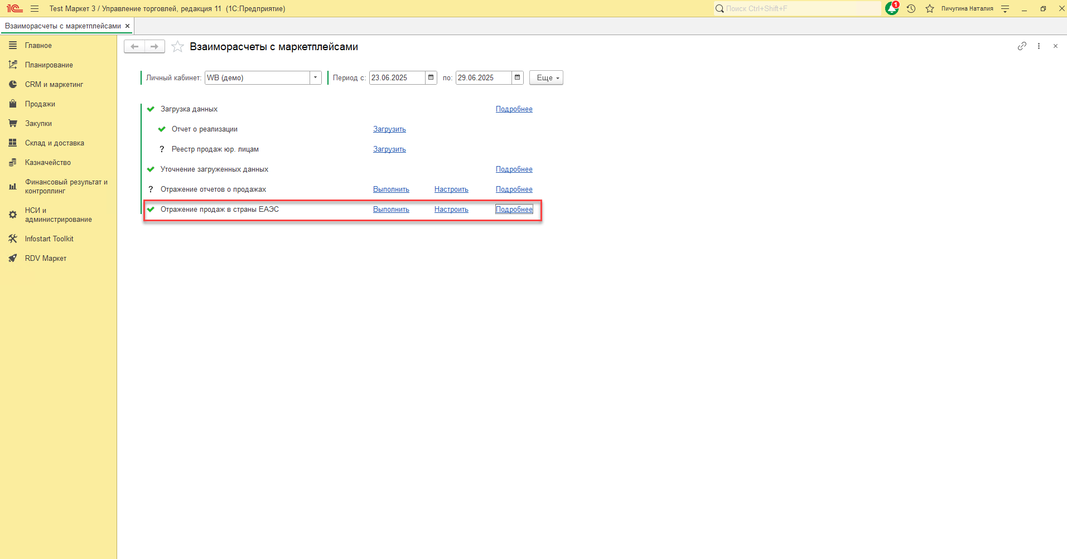
Task: Close the Взаиморасчеты с маркетплейсами tab
Action: 127,26
